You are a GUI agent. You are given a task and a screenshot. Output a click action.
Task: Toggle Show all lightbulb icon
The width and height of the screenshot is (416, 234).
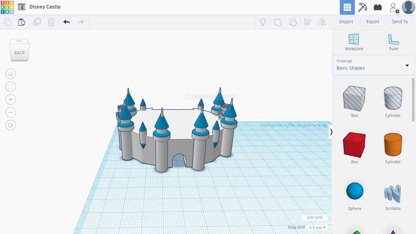coord(262,22)
